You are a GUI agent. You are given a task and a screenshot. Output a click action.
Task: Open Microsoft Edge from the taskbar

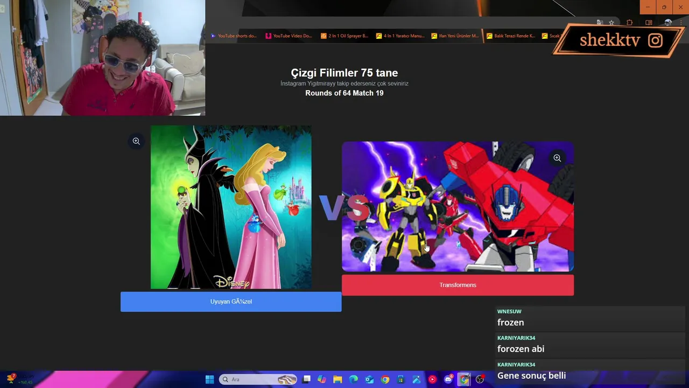(353, 379)
